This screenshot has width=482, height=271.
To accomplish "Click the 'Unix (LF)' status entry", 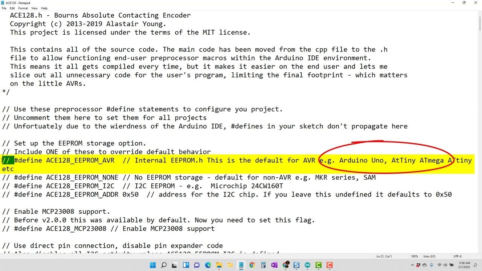I will coord(429,256).
